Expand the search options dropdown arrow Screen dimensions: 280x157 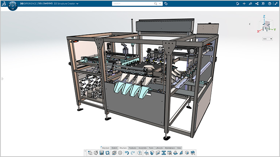160,4
